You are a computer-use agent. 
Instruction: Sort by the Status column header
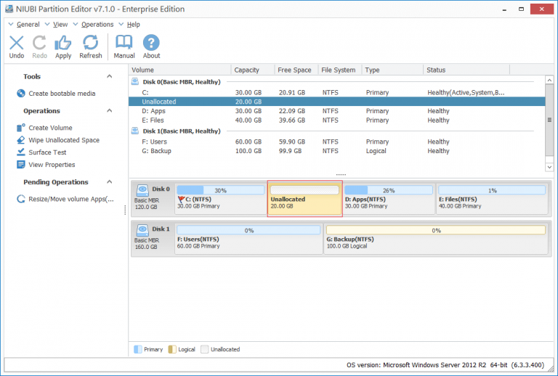click(x=466, y=70)
